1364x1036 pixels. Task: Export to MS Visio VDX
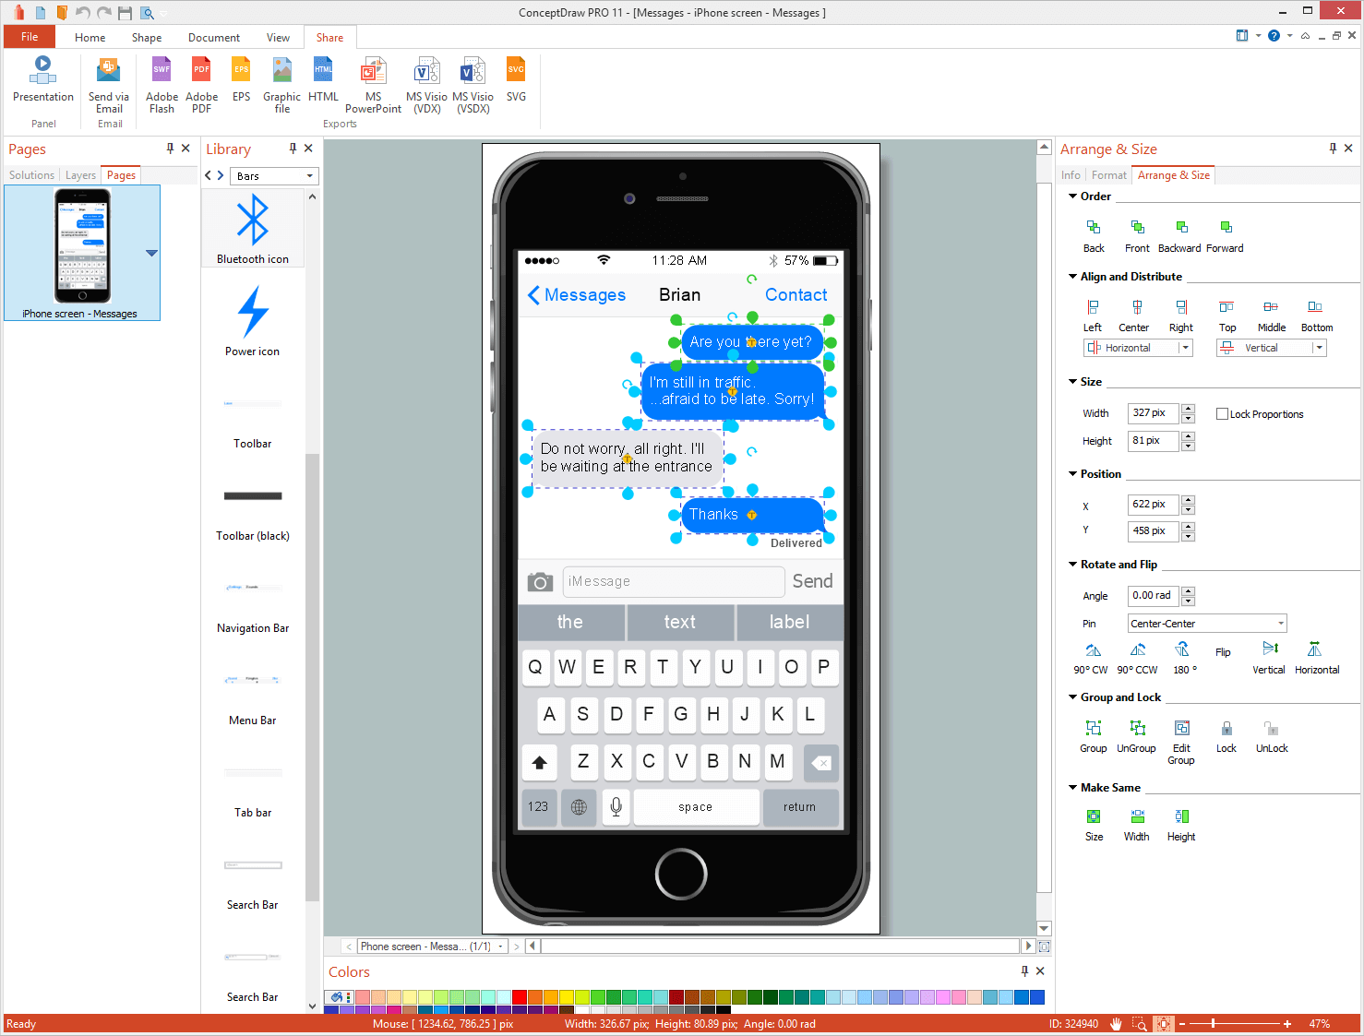(x=426, y=85)
